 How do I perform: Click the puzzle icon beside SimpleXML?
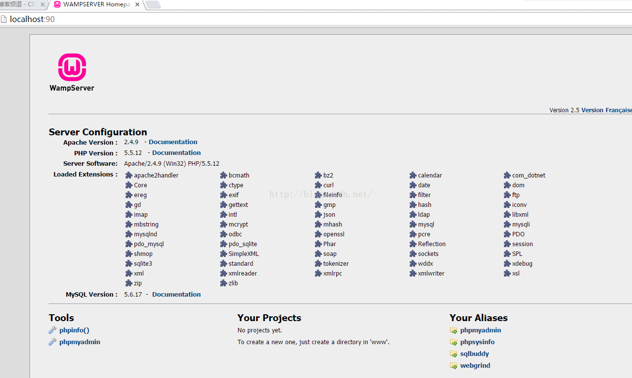point(223,253)
